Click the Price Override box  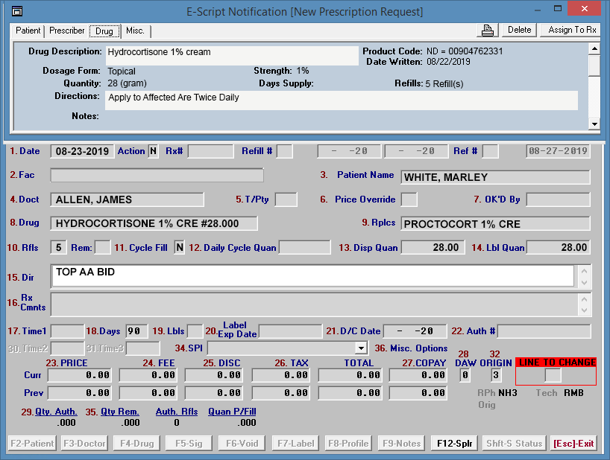[409, 199]
